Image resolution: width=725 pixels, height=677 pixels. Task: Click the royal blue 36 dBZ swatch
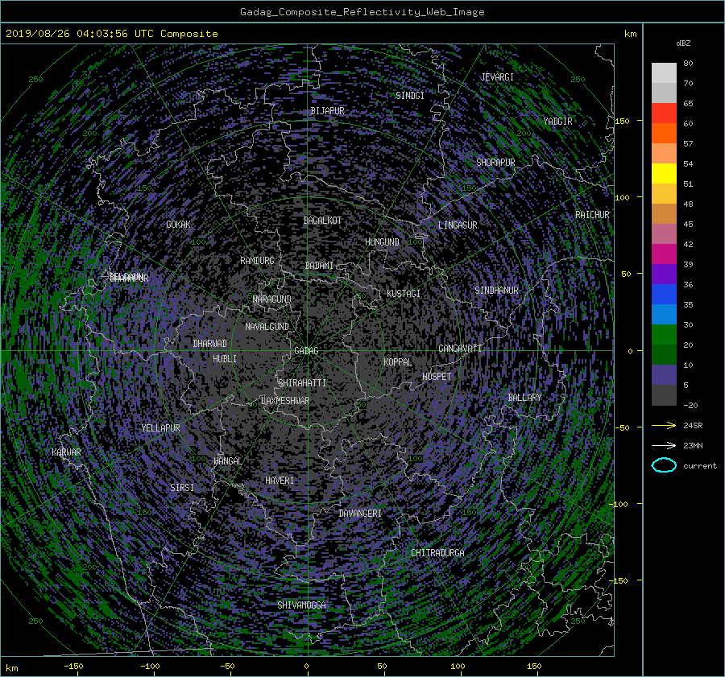[664, 294]
